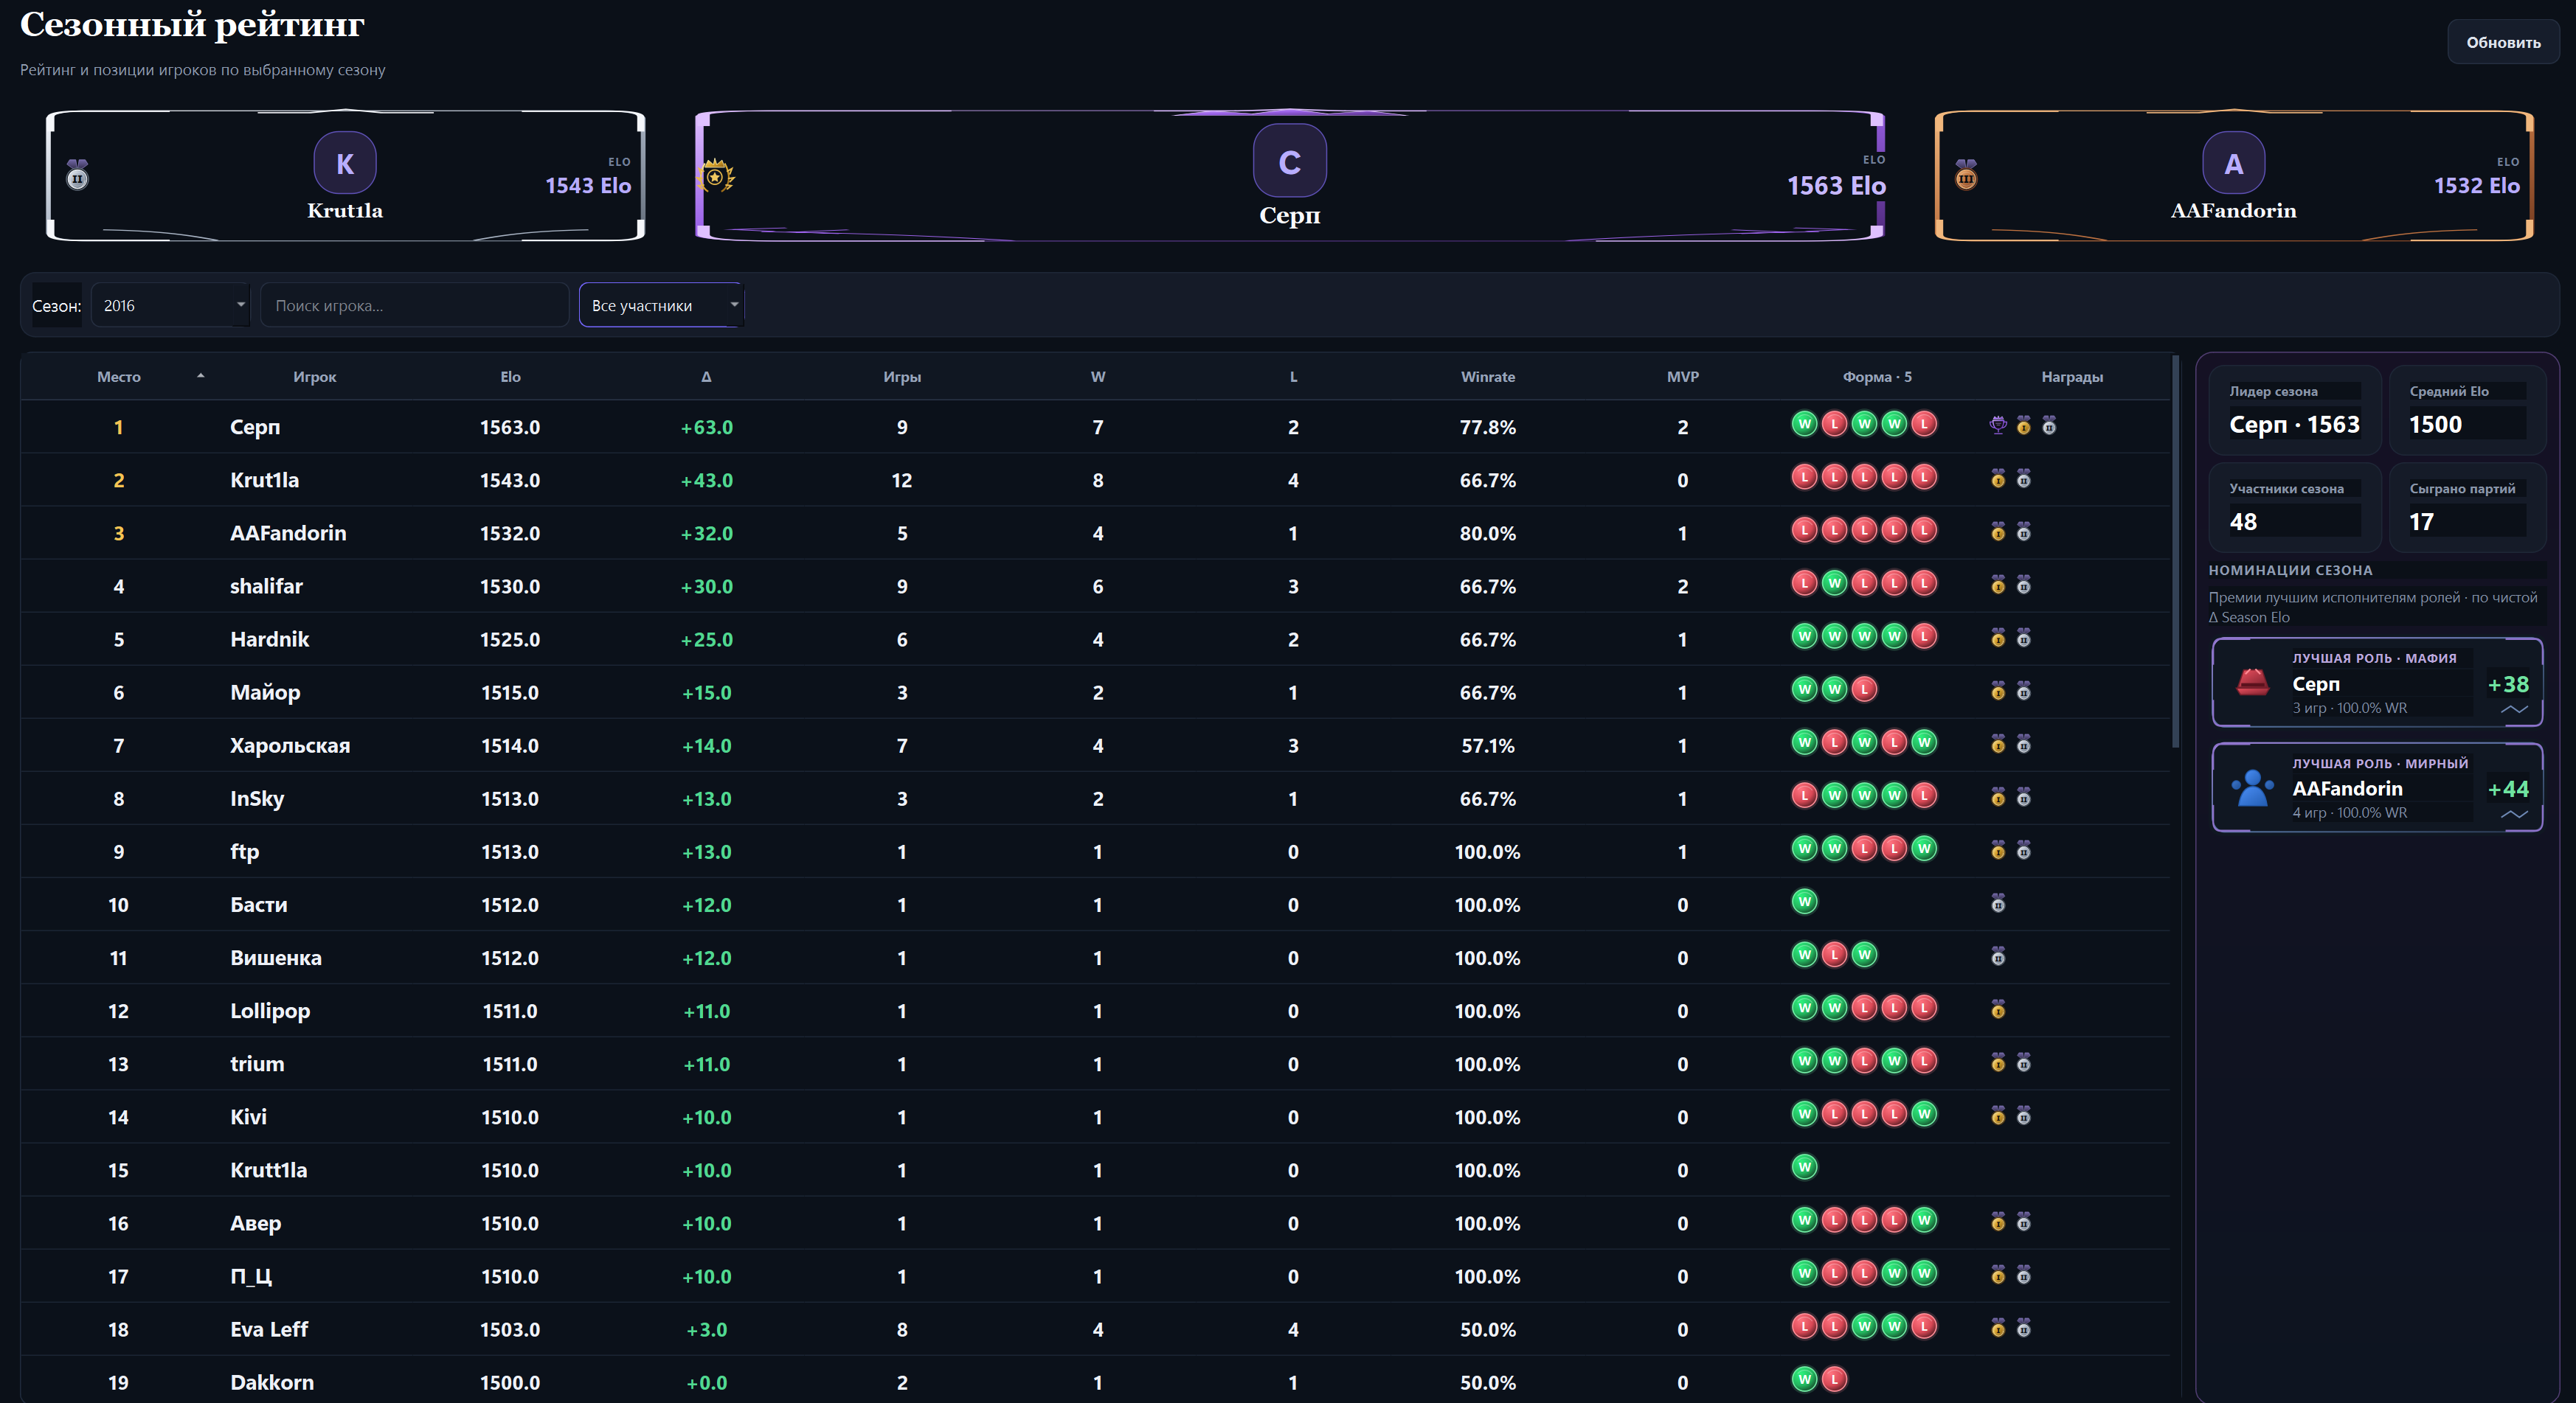Image resolution: width=2576 pixels, height=1403 pixels.
Task: Click the purple trophy award in Серп's row
Action: click(1998, 425)
